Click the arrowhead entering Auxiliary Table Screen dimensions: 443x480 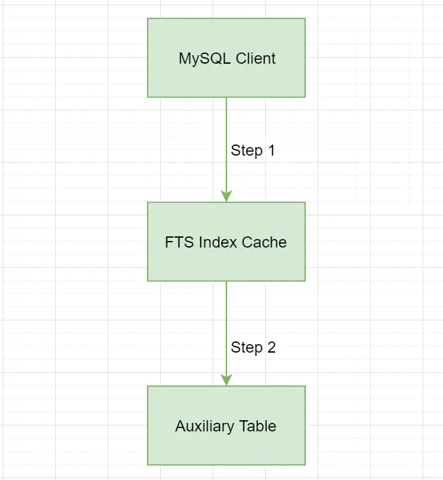(x=226, y=380)
